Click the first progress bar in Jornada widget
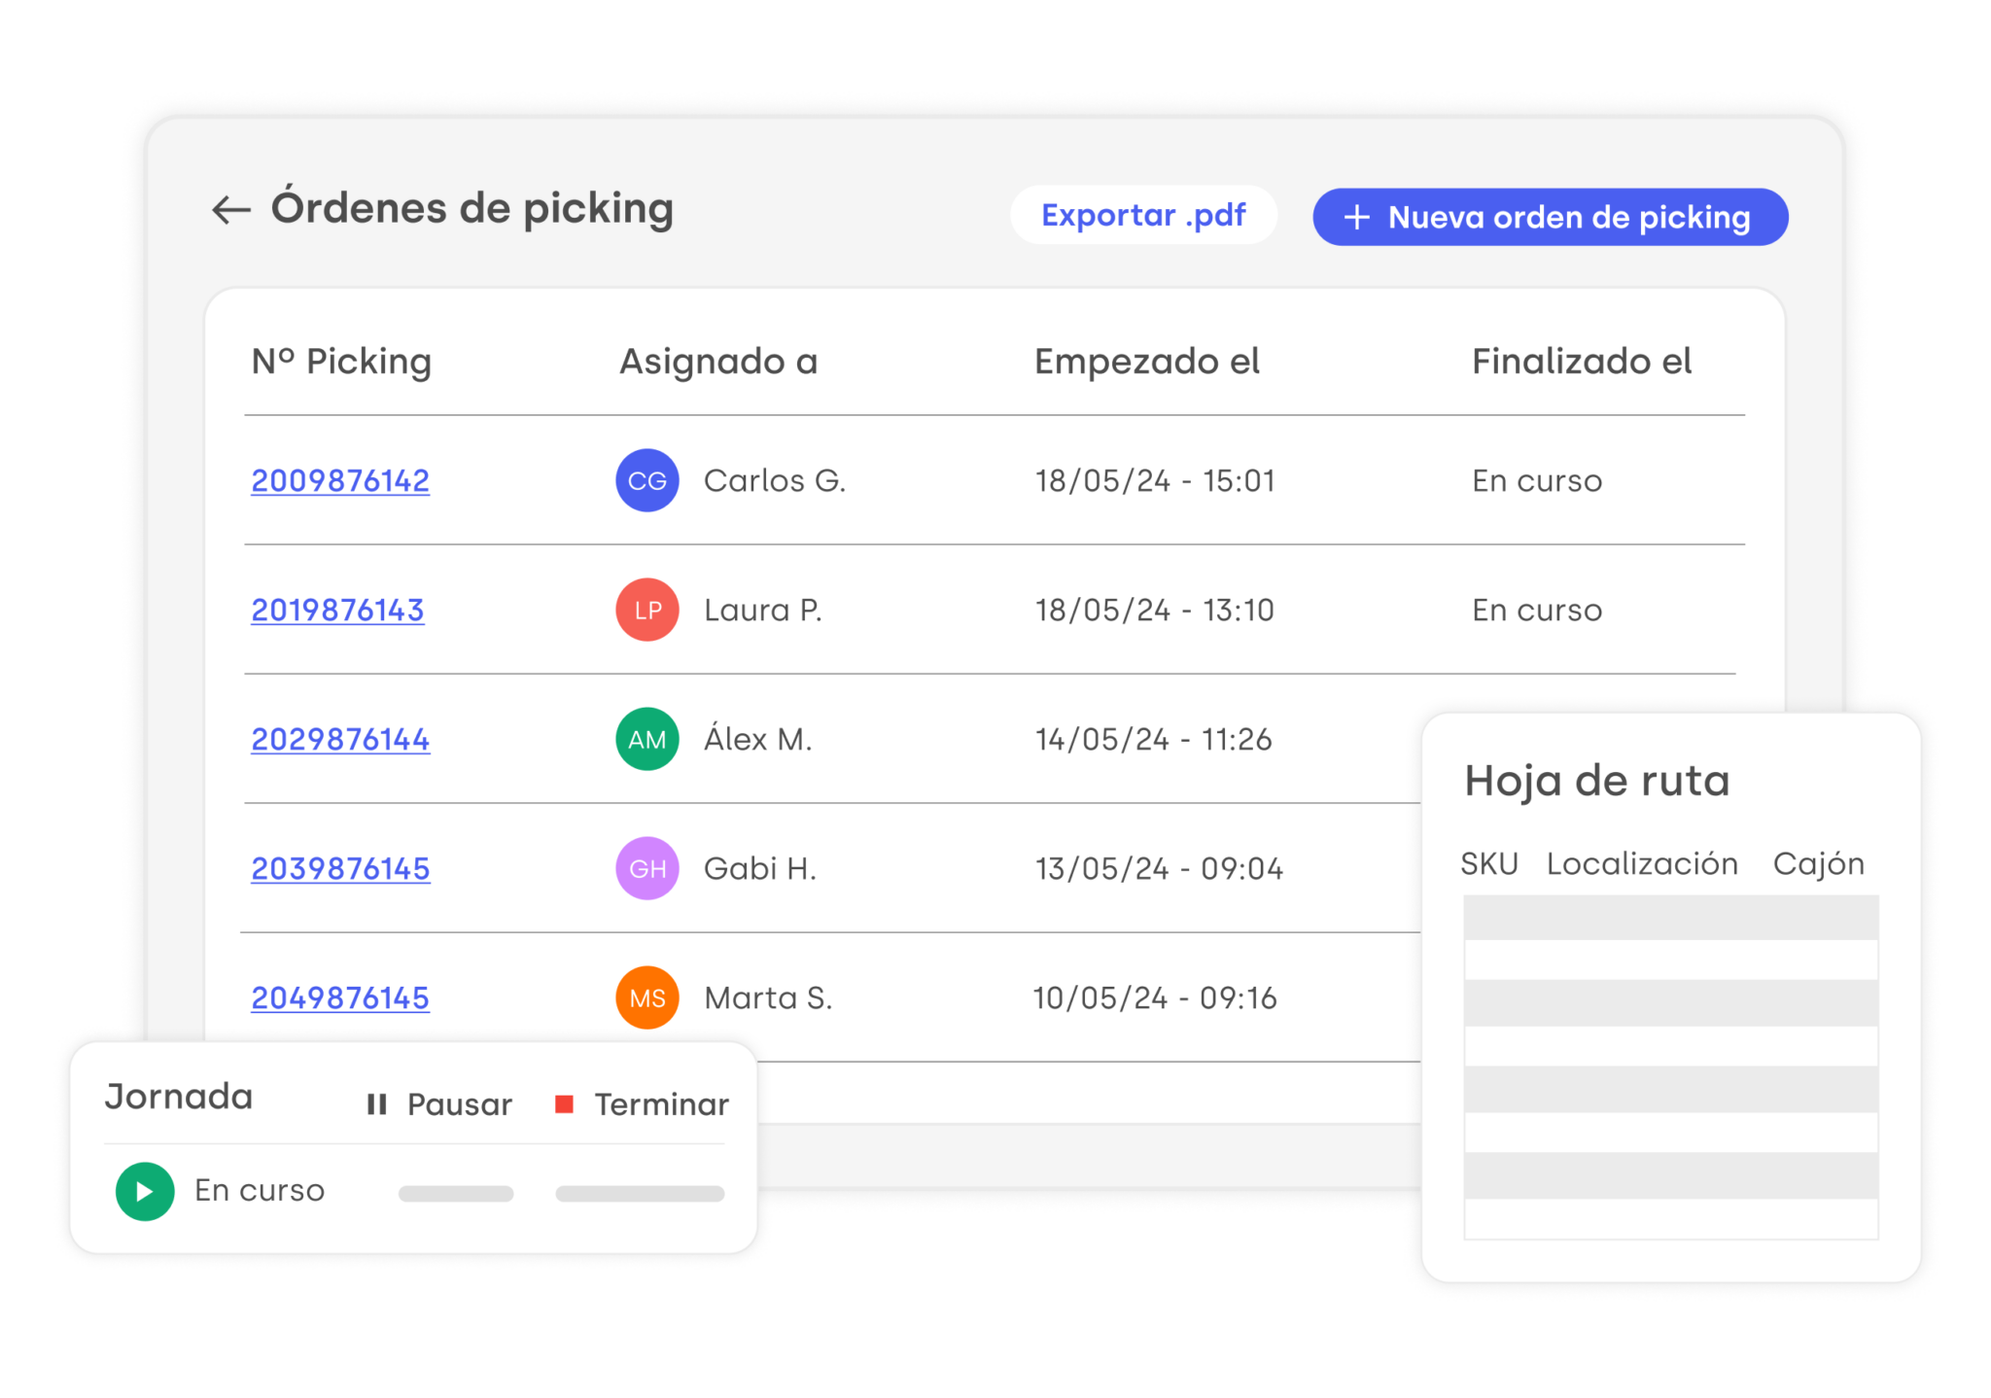Screen dimensions: 1991x1398 [455, 1193]
